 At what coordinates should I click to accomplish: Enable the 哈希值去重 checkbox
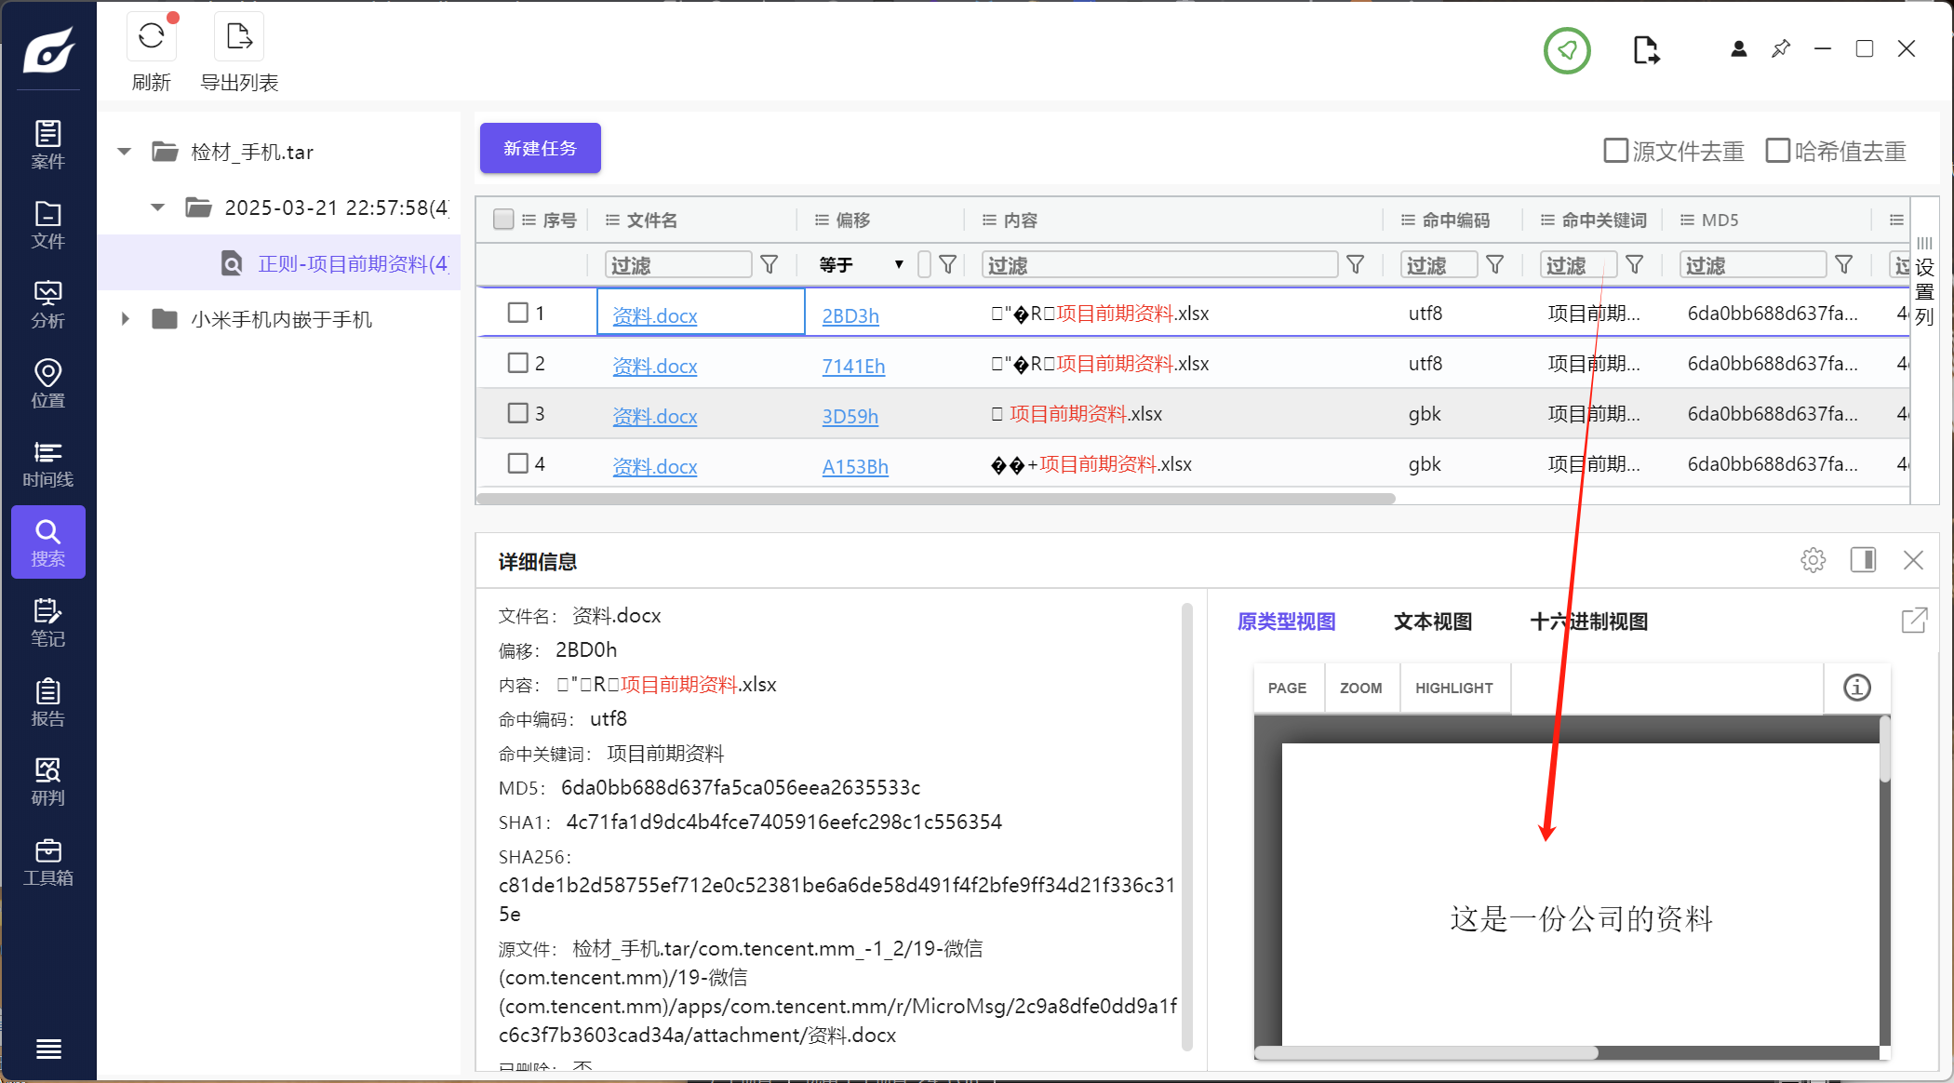coord(1777,151)
